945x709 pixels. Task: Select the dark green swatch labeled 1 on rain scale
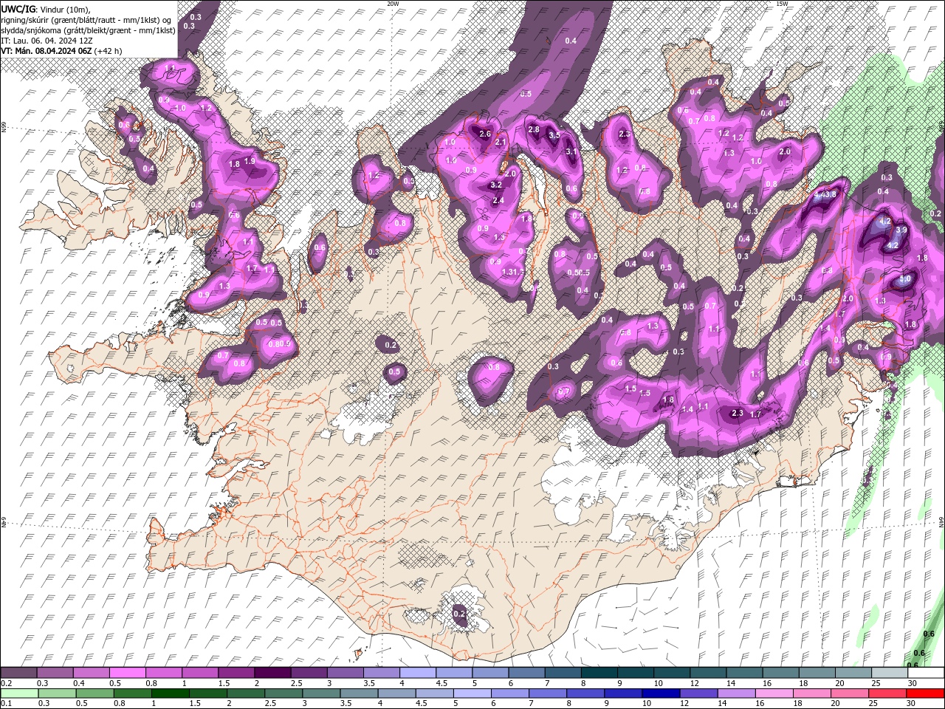(x=170, y=693)
